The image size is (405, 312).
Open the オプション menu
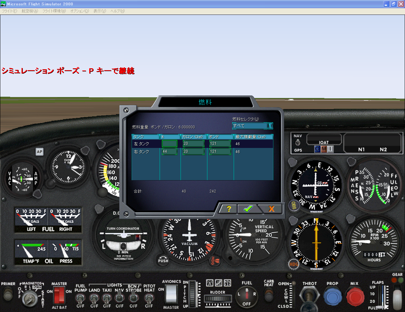[79, 11]
